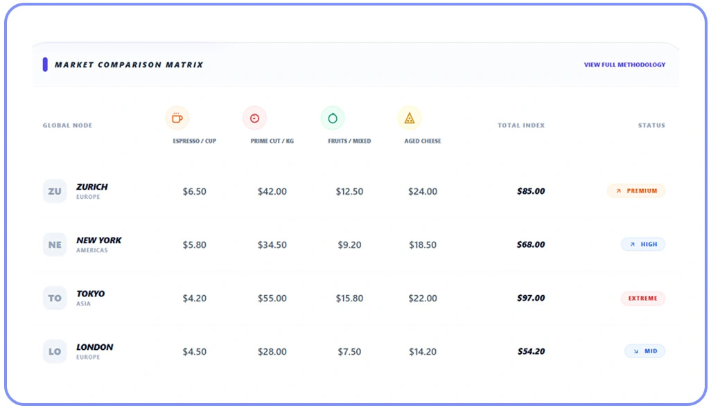The height and width of the screenshot is (408, 711).
Task: Click the aged cheese wedge icon
Action: [x=410, y=118]
